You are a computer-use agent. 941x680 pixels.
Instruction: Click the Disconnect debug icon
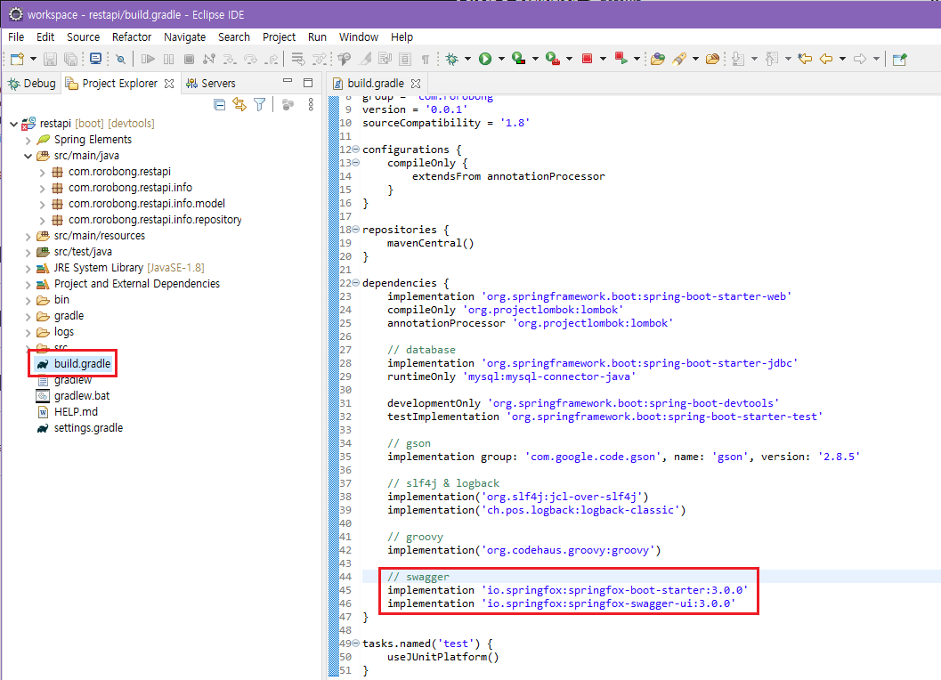click(x=209, y=59)
